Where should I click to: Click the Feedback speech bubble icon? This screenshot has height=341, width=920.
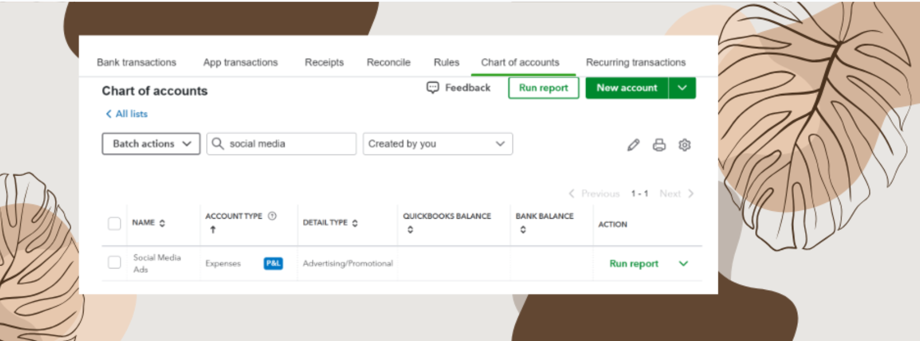[433, 88]
